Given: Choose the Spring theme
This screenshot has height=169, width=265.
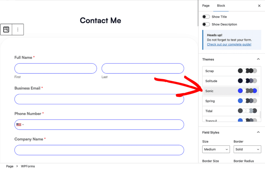Looking at the screenshot, I should (210, 101).
